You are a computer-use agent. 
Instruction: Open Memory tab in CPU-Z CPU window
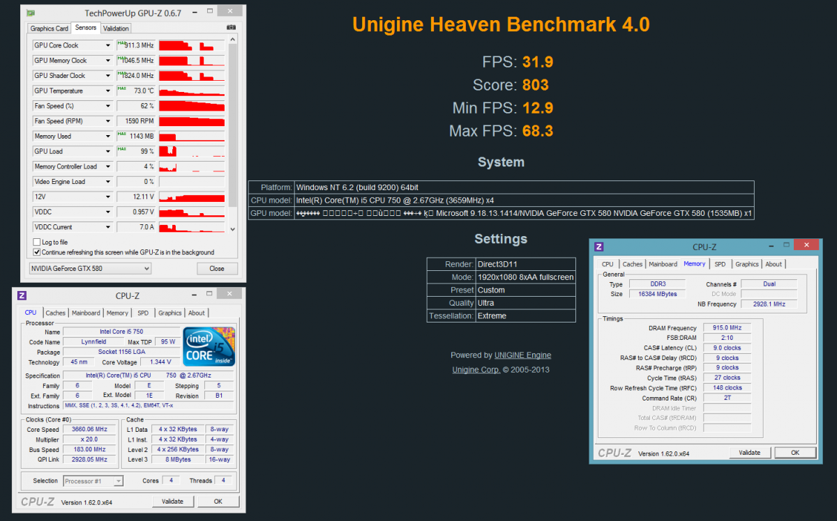[117, 313]
